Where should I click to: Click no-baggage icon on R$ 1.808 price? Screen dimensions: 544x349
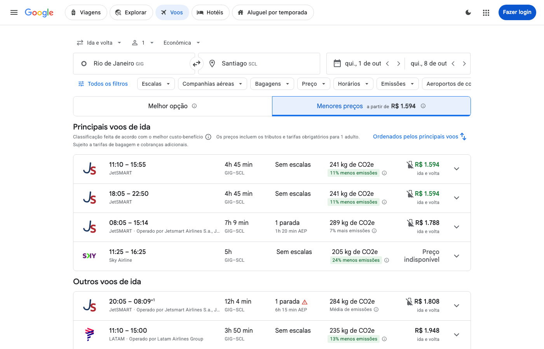[409, 302]
